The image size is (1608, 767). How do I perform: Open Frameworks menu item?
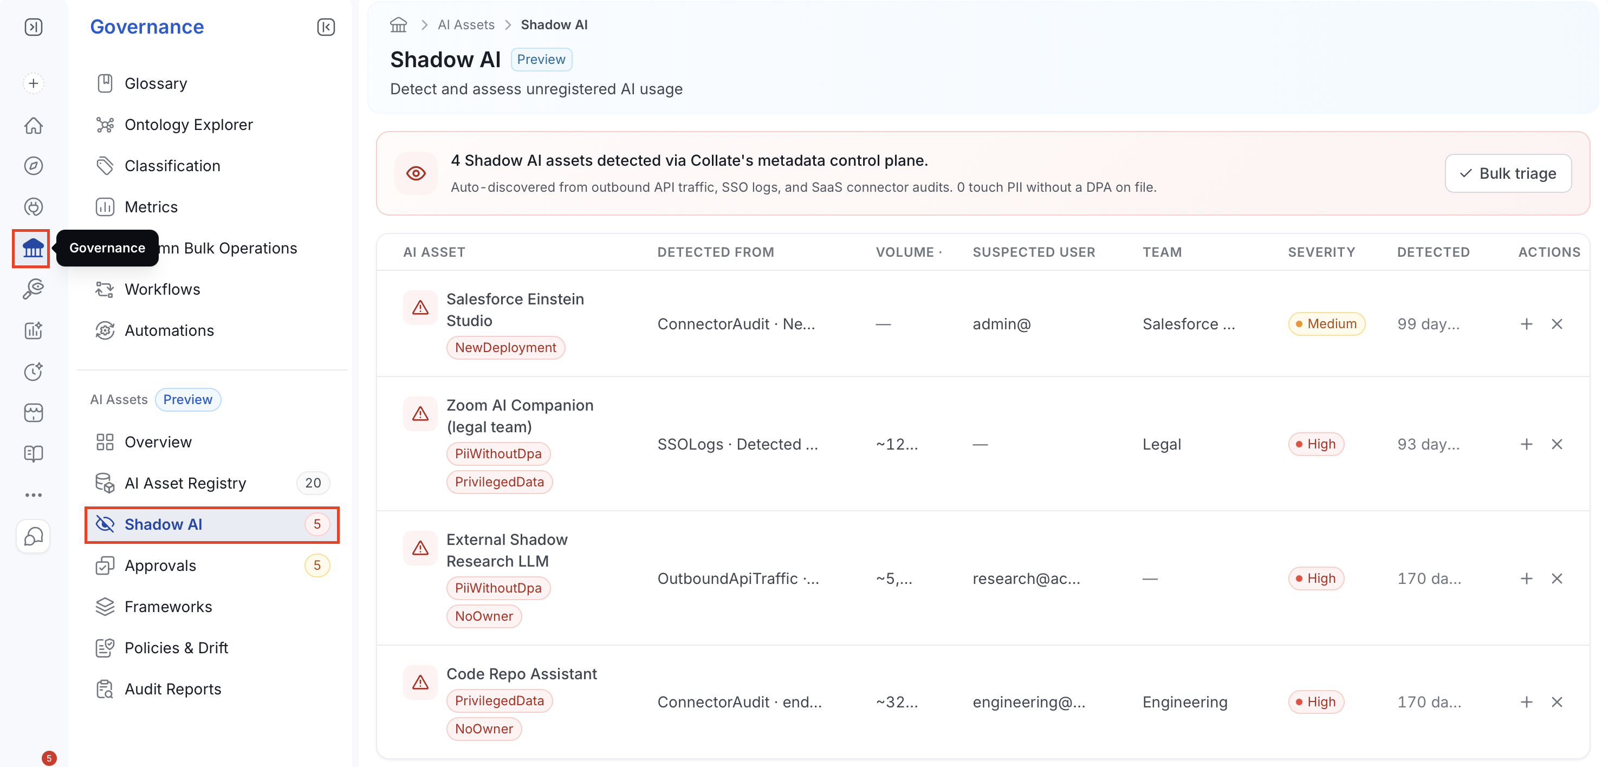point(212,607)
